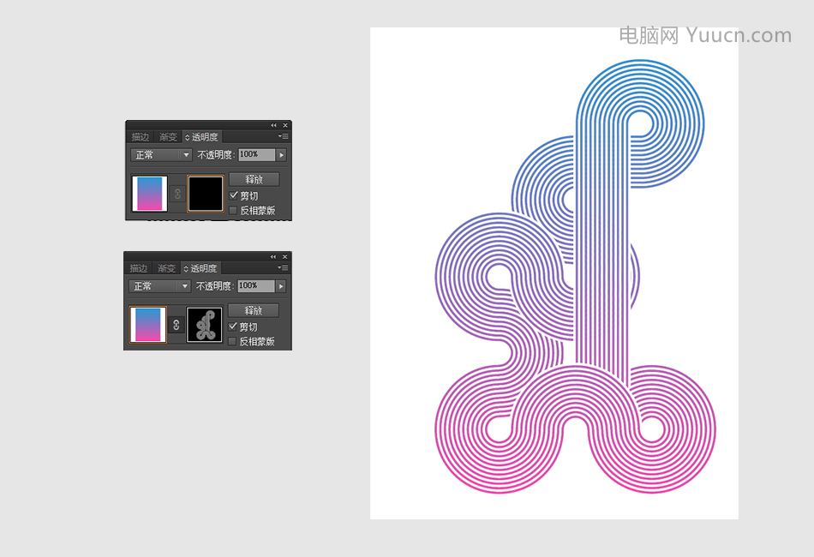Switch to the 渐变 tab in the upper panel

pyautogui.click(x=168, y=137)
